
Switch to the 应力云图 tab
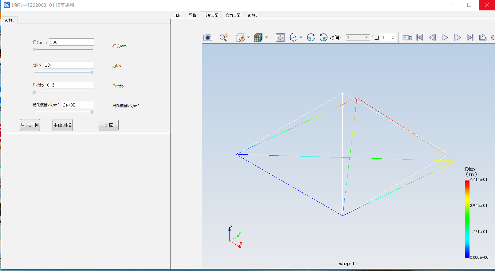233,15
